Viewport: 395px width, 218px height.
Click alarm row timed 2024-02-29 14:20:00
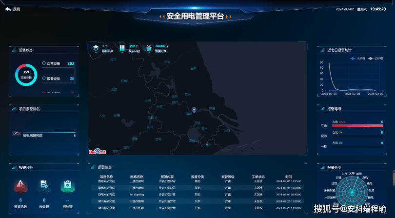pyautogui.click(x=197, y=208)
